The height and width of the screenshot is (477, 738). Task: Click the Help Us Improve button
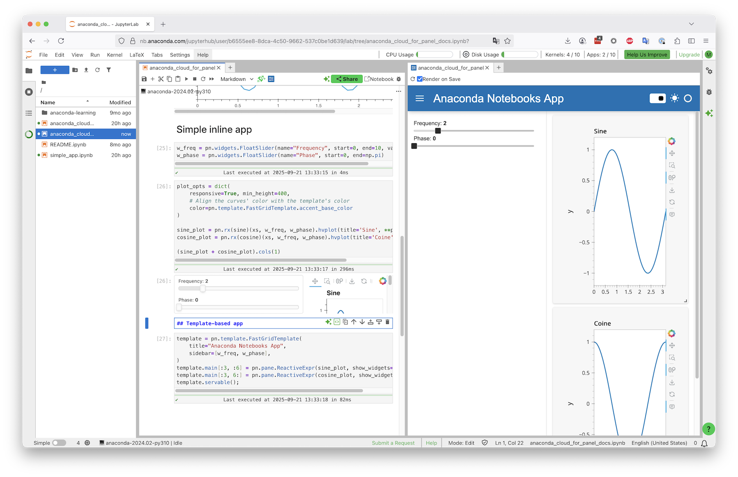coord(647,55)
